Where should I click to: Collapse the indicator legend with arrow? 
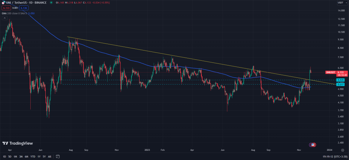4,18
